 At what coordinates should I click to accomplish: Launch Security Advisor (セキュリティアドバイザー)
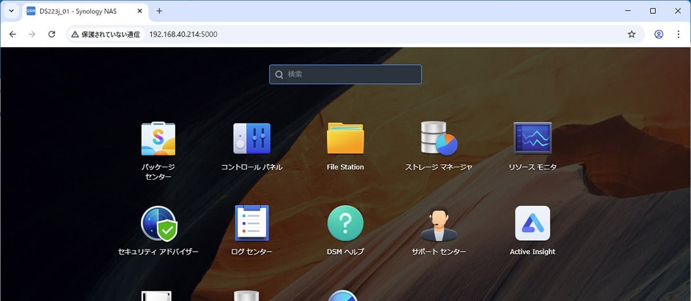(158, 224)
